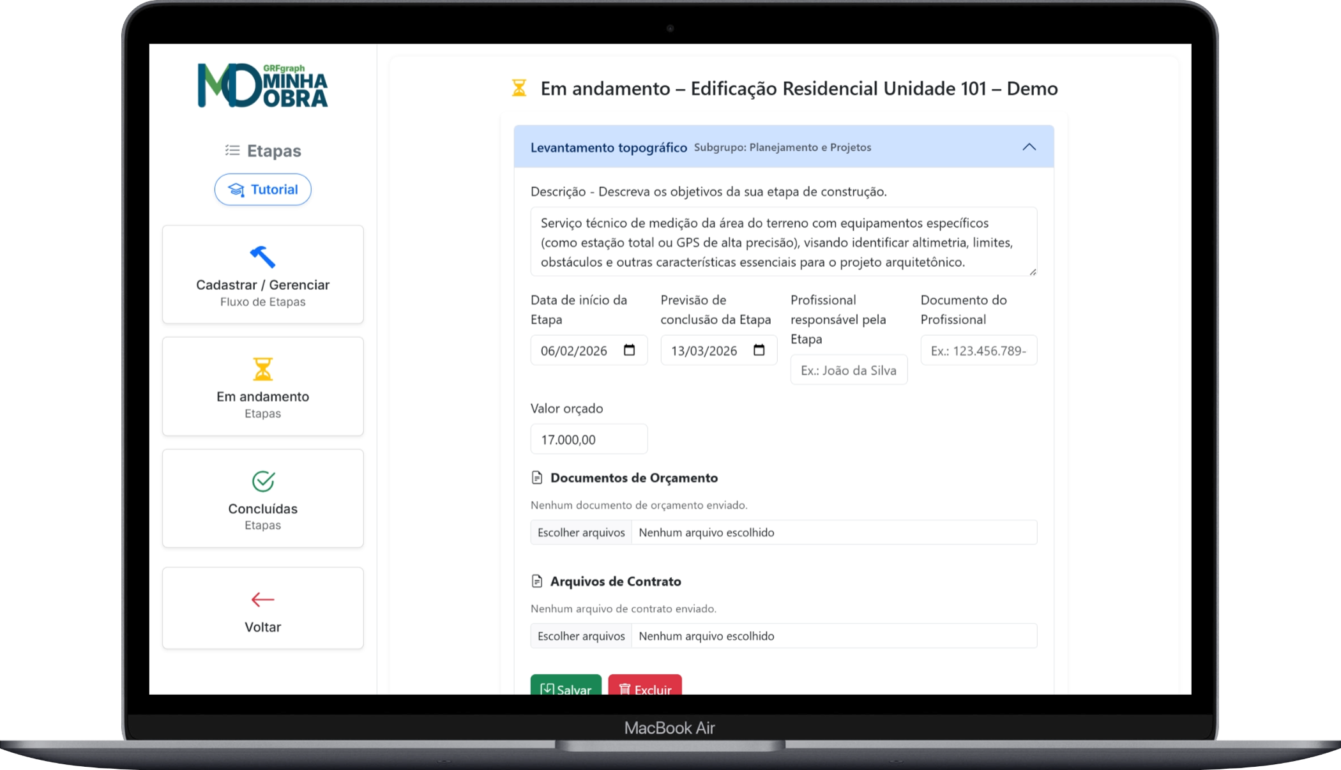Click the Profissional responsável name field
The height and width of the screenshot is (770, 1341).
[x=848, y=370]
